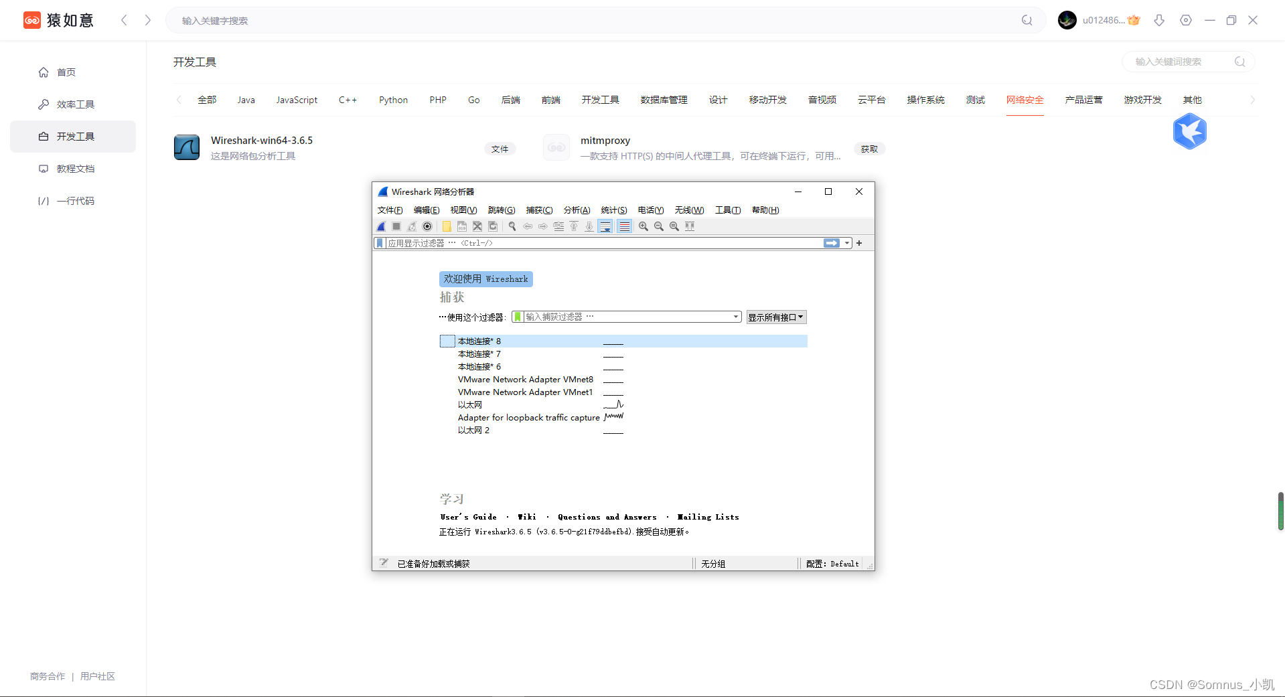
Task: Go to previous packet arrow icon
Action: [x=528, y=226]
